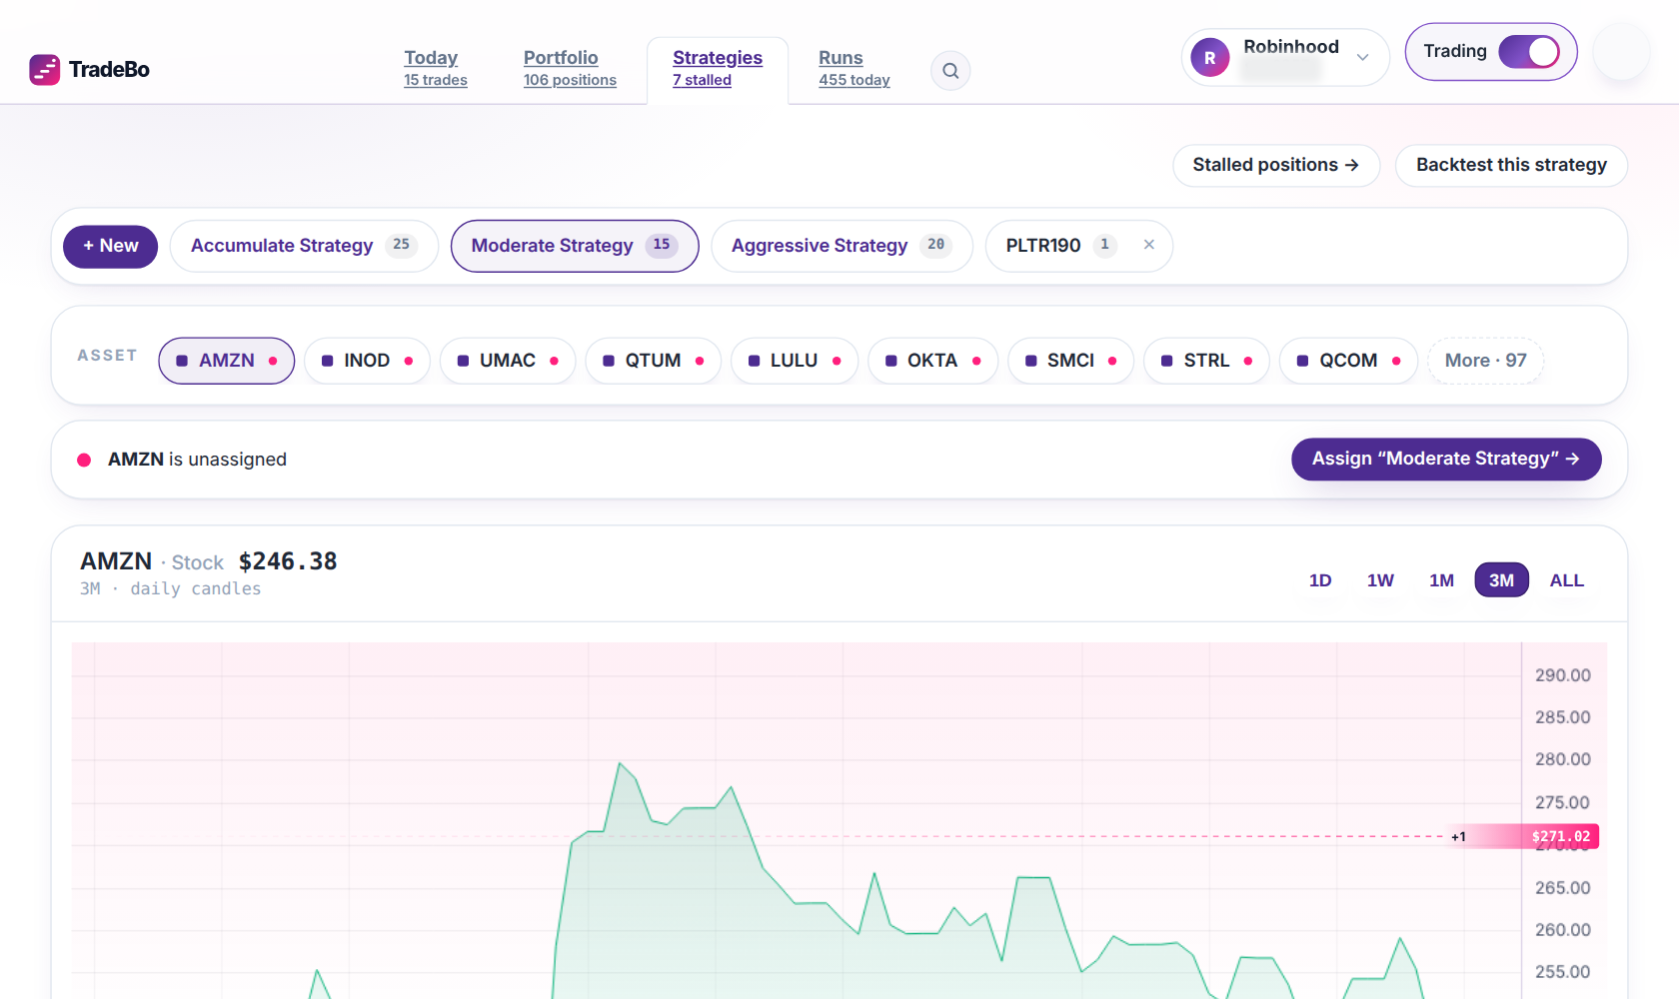Image resolution: width=1679 pixels, height=999 pixels.
Task: Pick the QTUM asset chip
Action: click(x=654, y=361)
